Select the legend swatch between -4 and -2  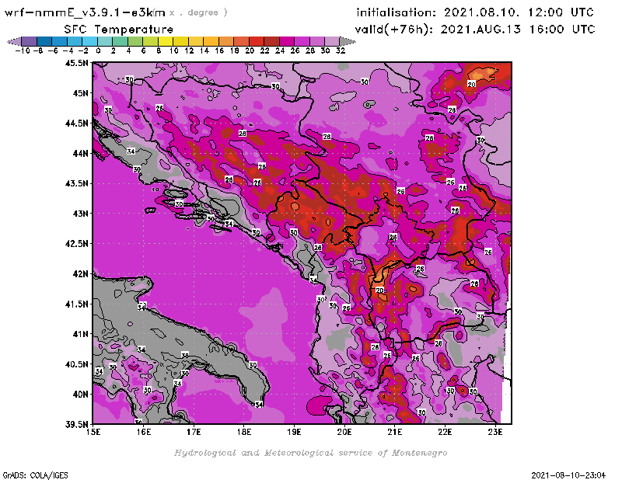pos(75,41)
